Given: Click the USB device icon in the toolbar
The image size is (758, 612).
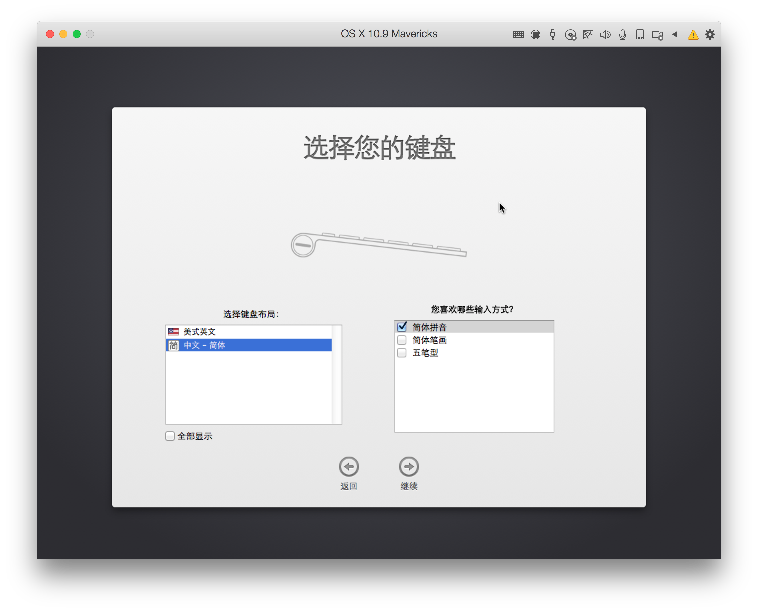Looking at the screenshot, I should (552, 34).
